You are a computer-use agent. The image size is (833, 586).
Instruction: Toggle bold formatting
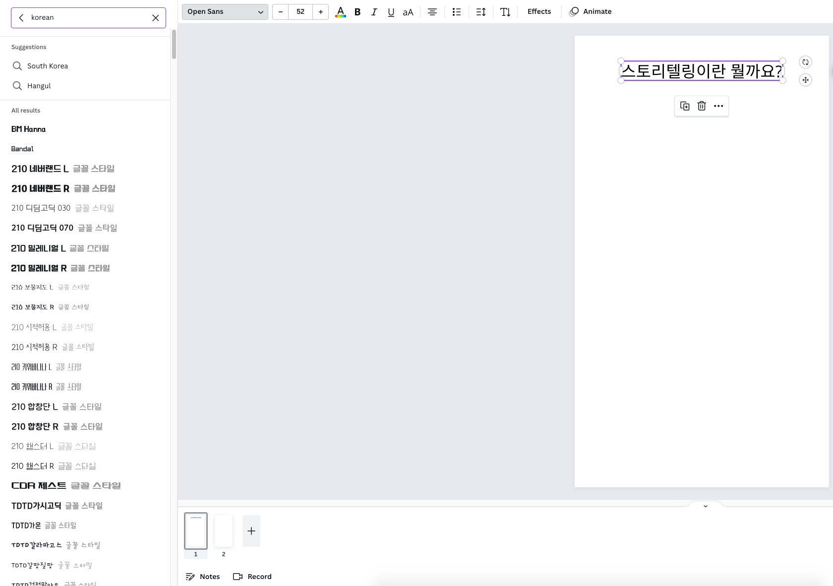click(x=357, y=12)
